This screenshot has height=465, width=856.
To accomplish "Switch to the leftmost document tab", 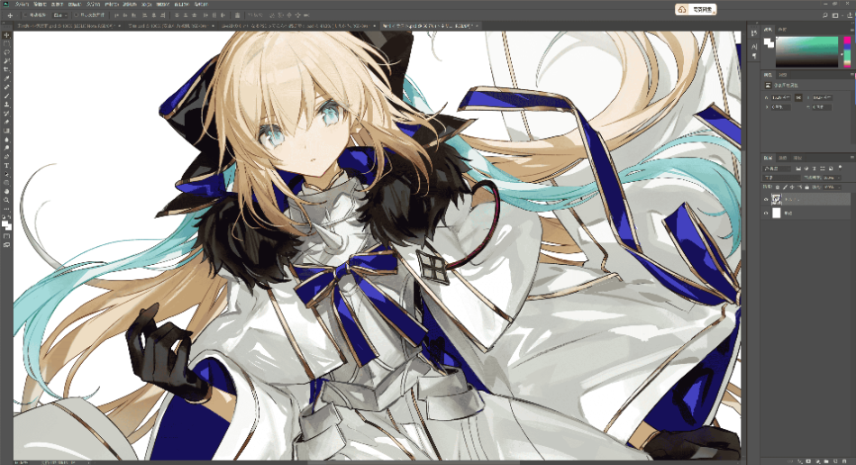I will [x=65, y=25].
